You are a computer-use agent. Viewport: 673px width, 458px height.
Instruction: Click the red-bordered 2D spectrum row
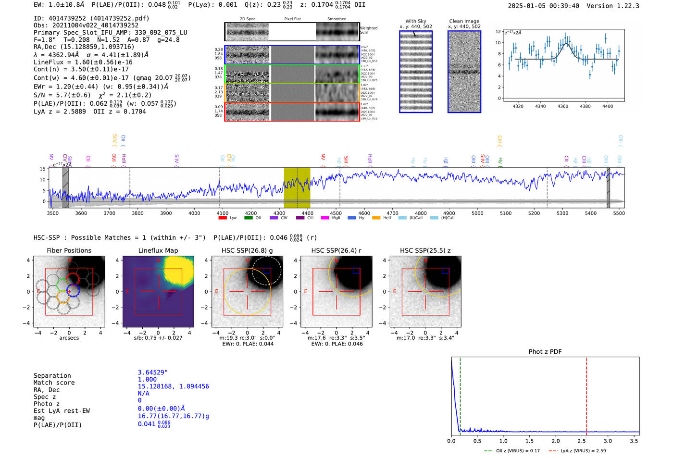coord(292,111)
